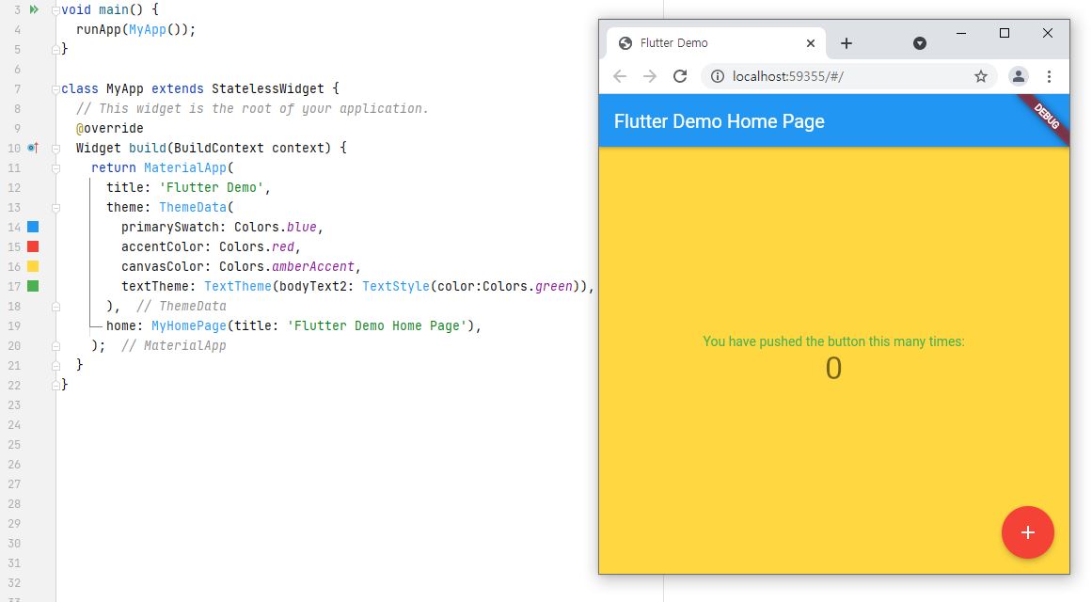Collapse the ThemeData fold on line 13

tap(55, 208)
